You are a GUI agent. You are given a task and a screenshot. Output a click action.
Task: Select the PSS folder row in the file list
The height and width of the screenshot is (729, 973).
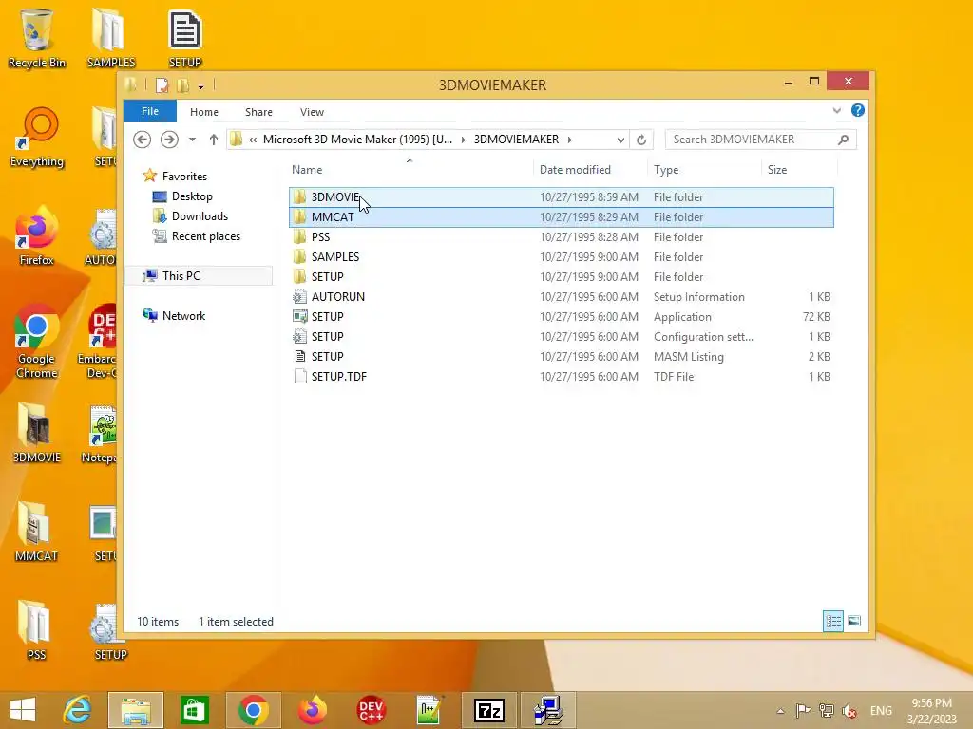(x=561, y=236)
